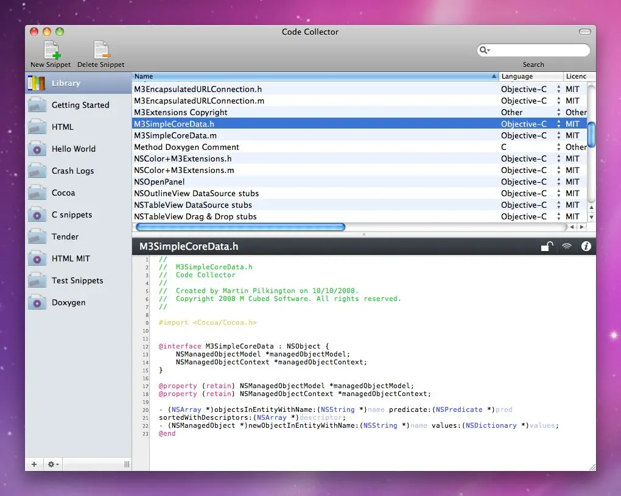Select the NSColor+M3Extensions.m snippet
This screenshot has width=621, height=496.
click(x=359, y=170)
